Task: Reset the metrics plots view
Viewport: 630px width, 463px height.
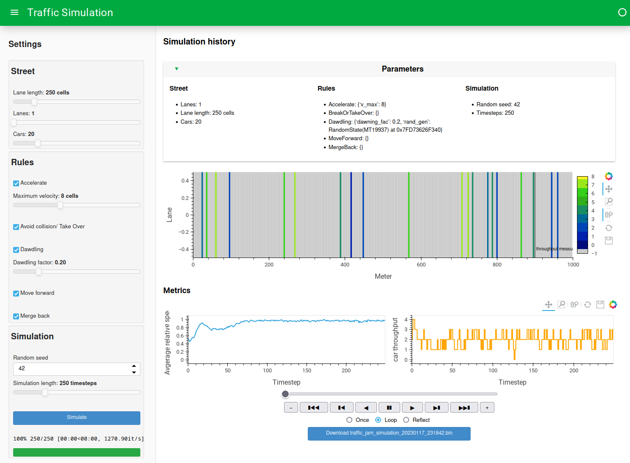Action: [588, 305]
